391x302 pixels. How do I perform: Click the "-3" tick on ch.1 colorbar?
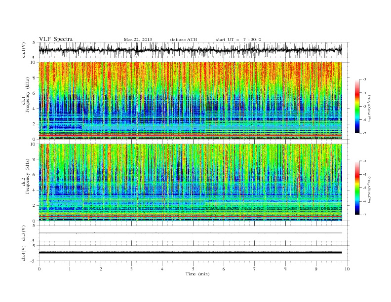tap(364, 79)
